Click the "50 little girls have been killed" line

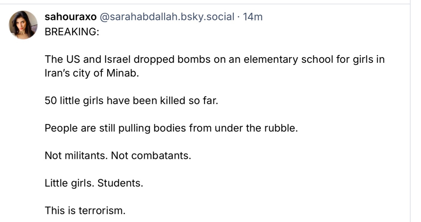[131, 101]
